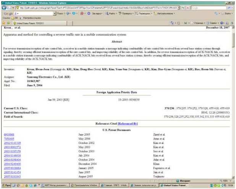The width and height of the screenshot is (236, 189).
Task: Open cited patent 6910068 link
Action: tap(9, 135)
